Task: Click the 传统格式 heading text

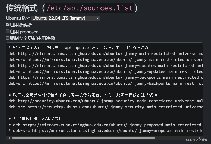Action: 22,8
